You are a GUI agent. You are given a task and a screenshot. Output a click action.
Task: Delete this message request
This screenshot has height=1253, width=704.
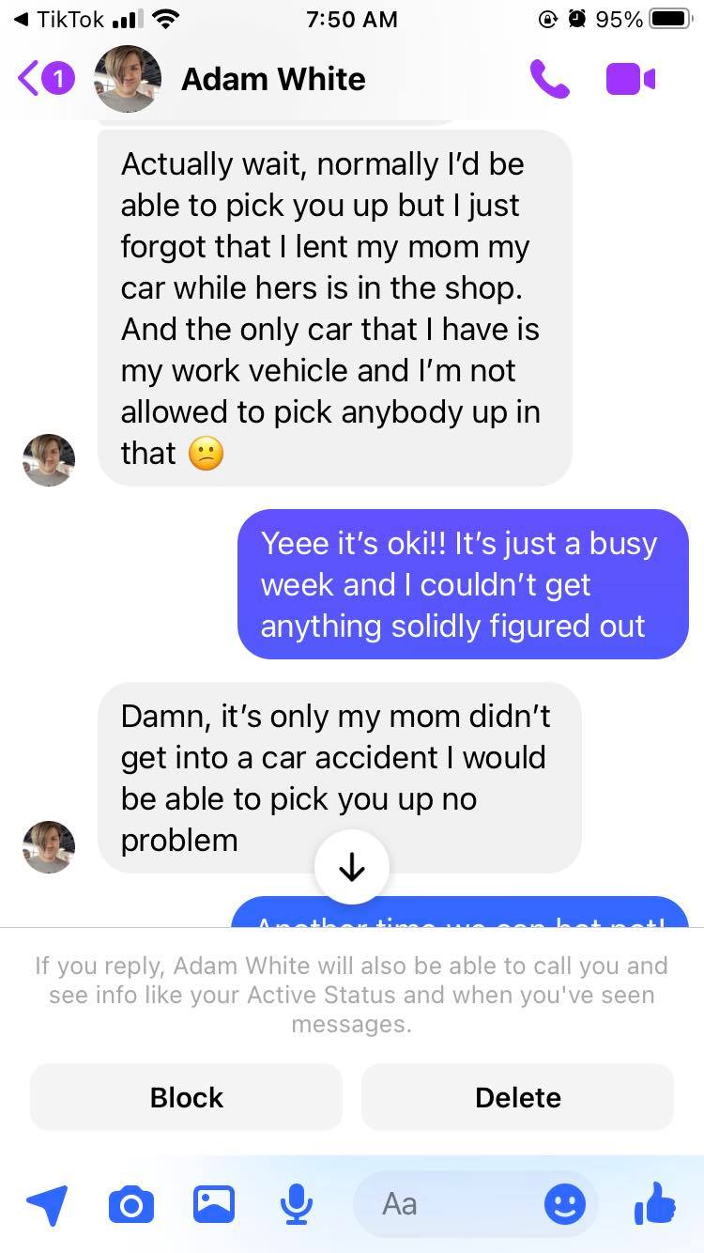518,1097
